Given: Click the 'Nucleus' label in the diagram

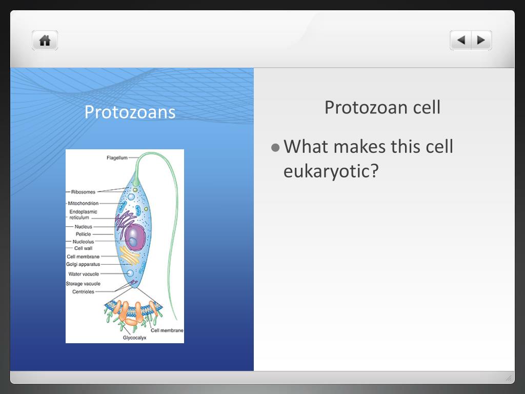Looking at the screenshot, I should point(84,226).
